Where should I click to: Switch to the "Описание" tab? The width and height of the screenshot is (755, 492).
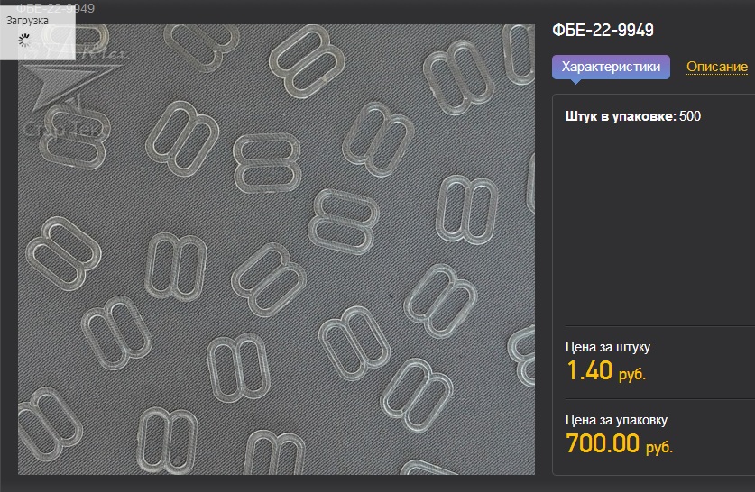(716, 67)
